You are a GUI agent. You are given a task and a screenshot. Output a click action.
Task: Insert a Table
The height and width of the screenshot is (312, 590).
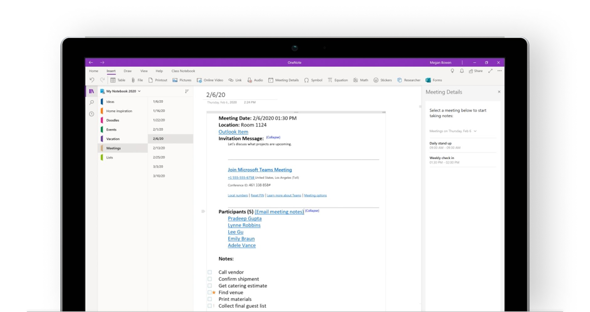pyautogui.click(x=118, y=80)
